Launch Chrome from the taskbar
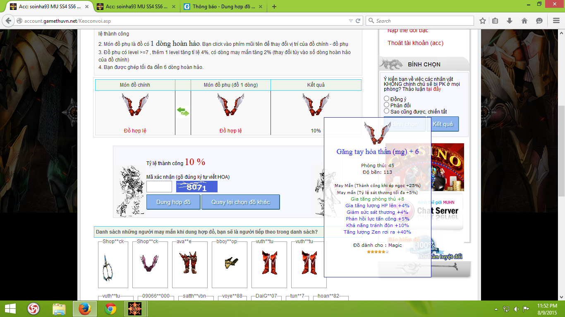This screenshot has width=565, height=317. (110, 309)
